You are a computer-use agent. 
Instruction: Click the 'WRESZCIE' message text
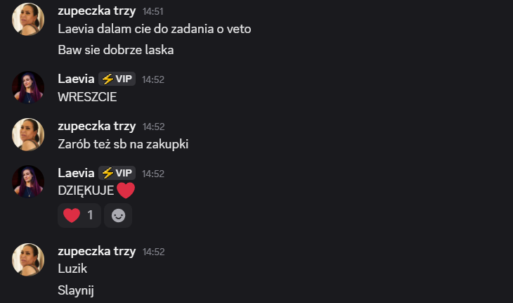(87, 97)
